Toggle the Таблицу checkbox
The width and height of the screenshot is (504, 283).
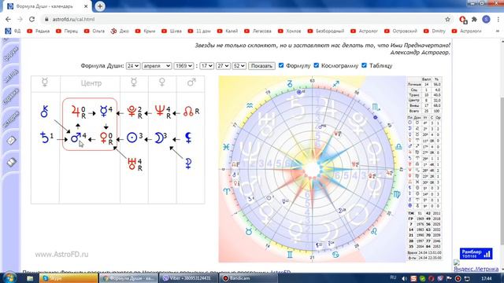tap(364, 65)
